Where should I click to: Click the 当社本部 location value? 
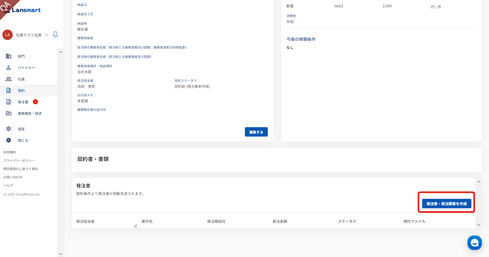(x=84, y=72)
